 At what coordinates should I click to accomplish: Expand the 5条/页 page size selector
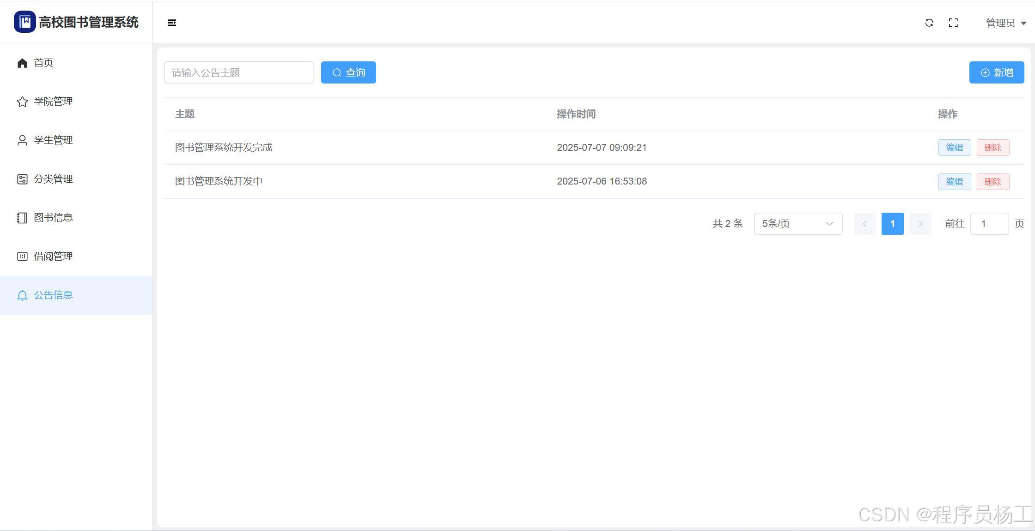(798, 224)
